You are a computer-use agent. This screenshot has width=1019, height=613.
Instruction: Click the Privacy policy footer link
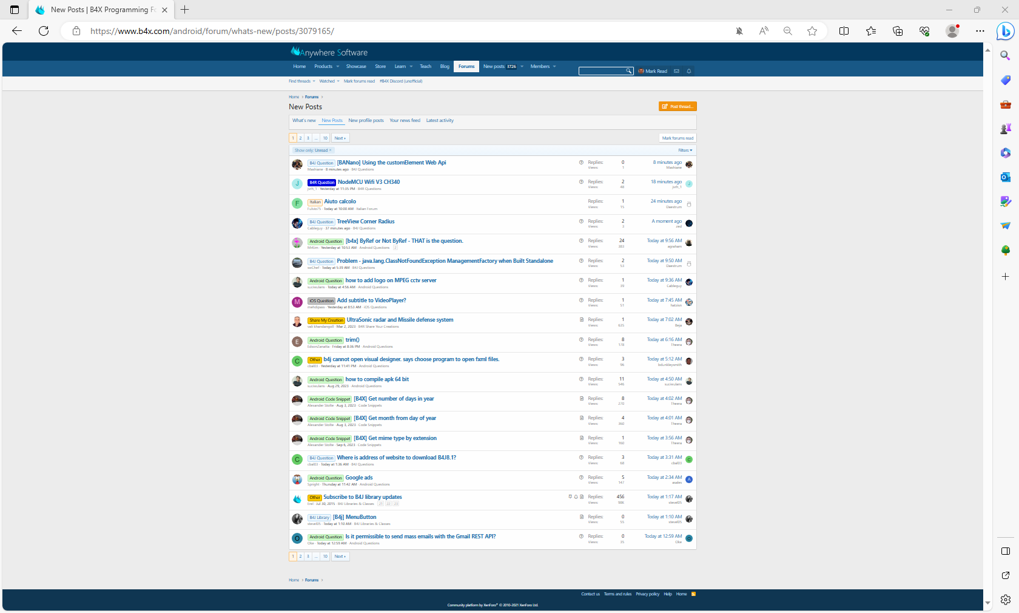pyautogui.click(x=647, y=594)
